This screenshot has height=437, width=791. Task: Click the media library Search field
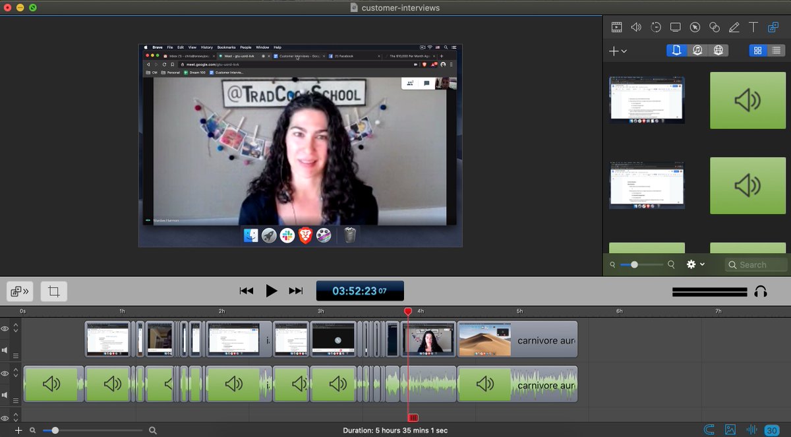[757, 264]
